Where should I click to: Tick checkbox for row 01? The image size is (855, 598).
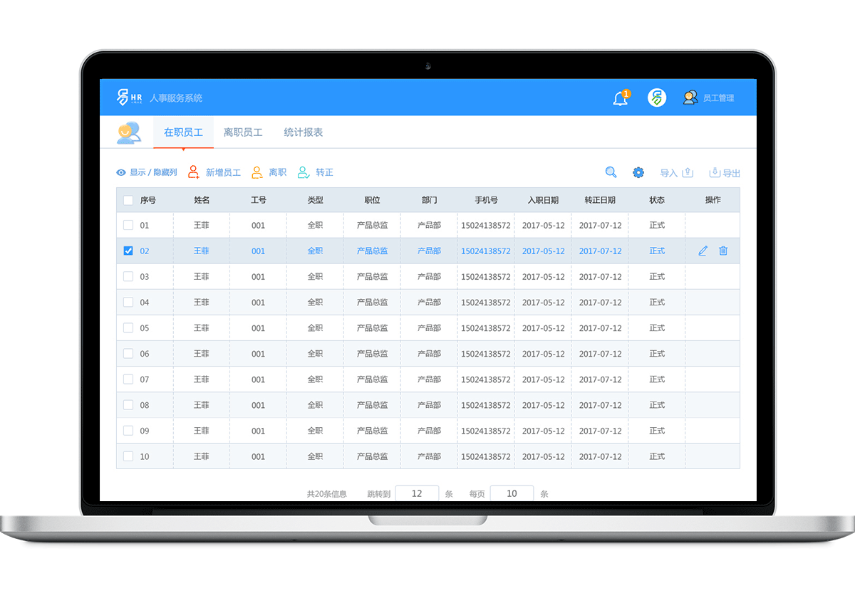click(128, 225)
